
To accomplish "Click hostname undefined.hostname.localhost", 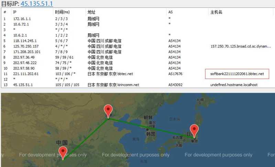I will 234,85.
